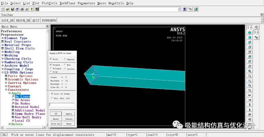The height and width of the screenshot is (137, 264).
Task: Select Symm Bndry Plane item
Action: click(x=30, y=114)
